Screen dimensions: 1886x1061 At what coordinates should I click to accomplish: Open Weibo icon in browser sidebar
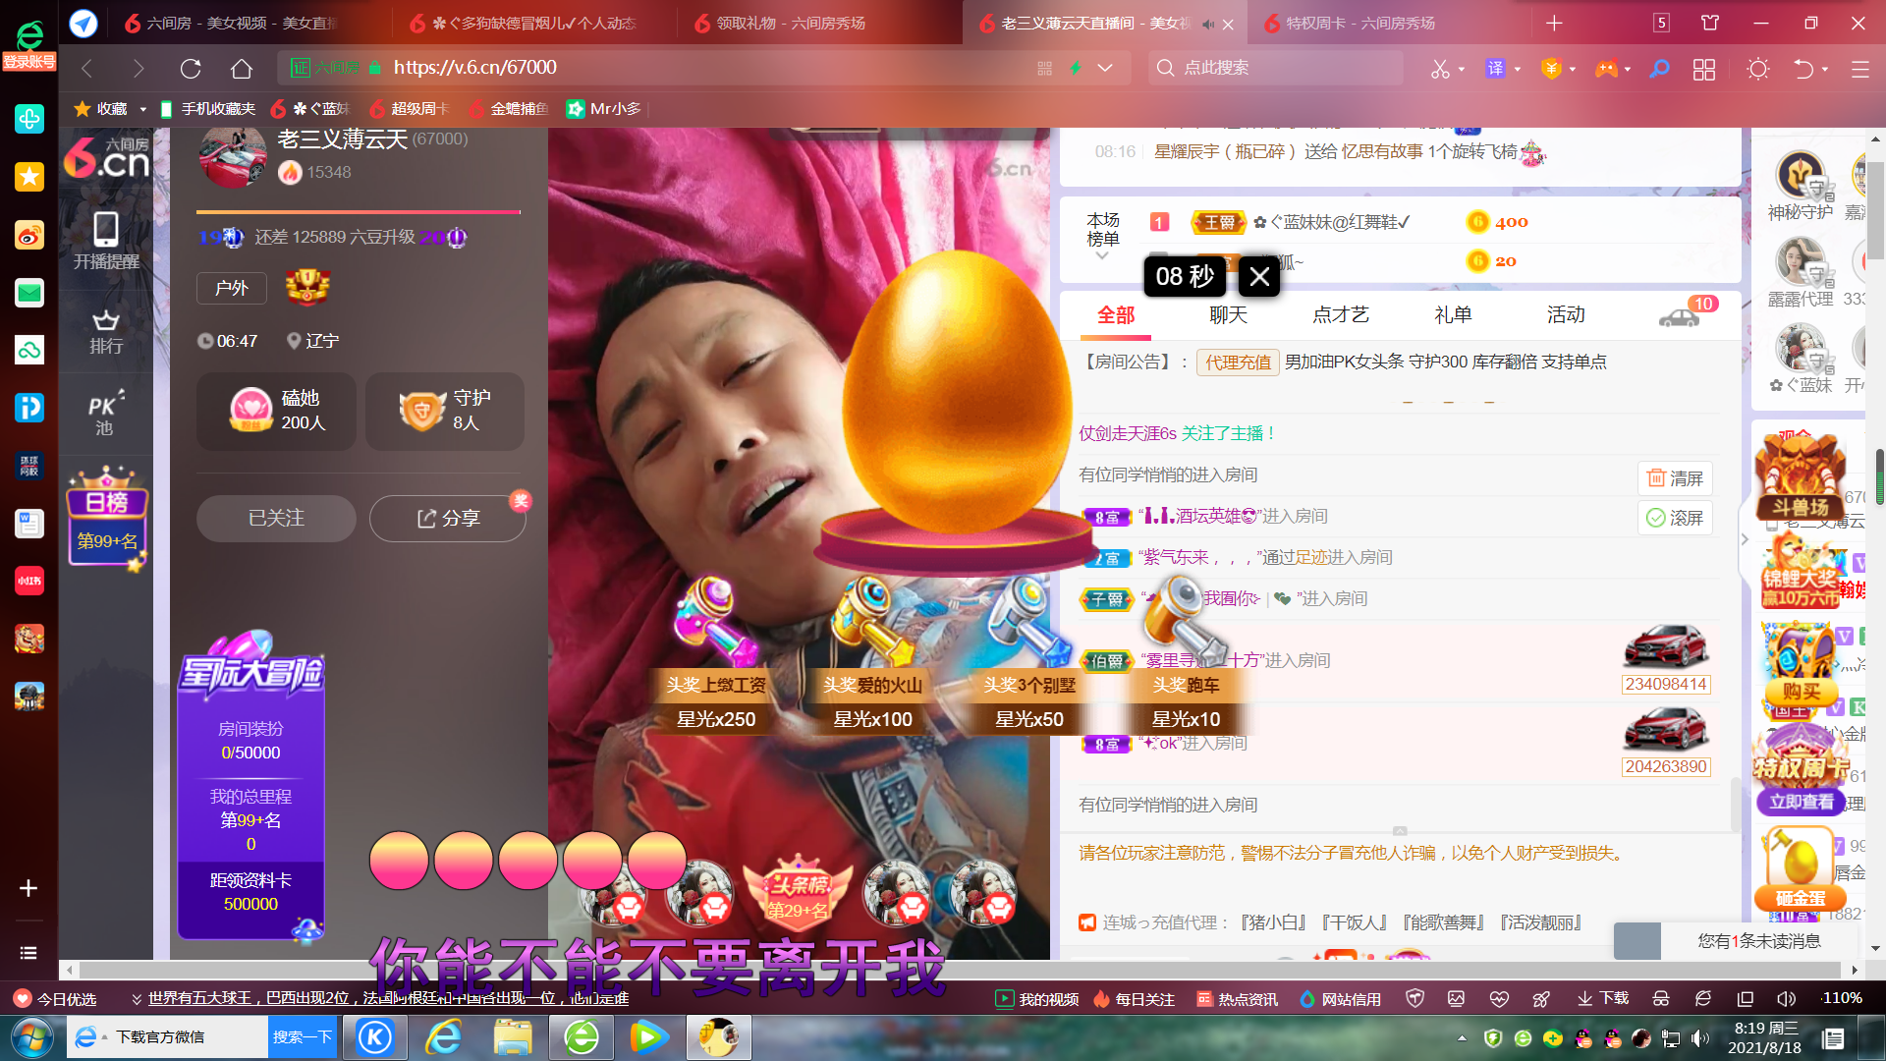29,235
